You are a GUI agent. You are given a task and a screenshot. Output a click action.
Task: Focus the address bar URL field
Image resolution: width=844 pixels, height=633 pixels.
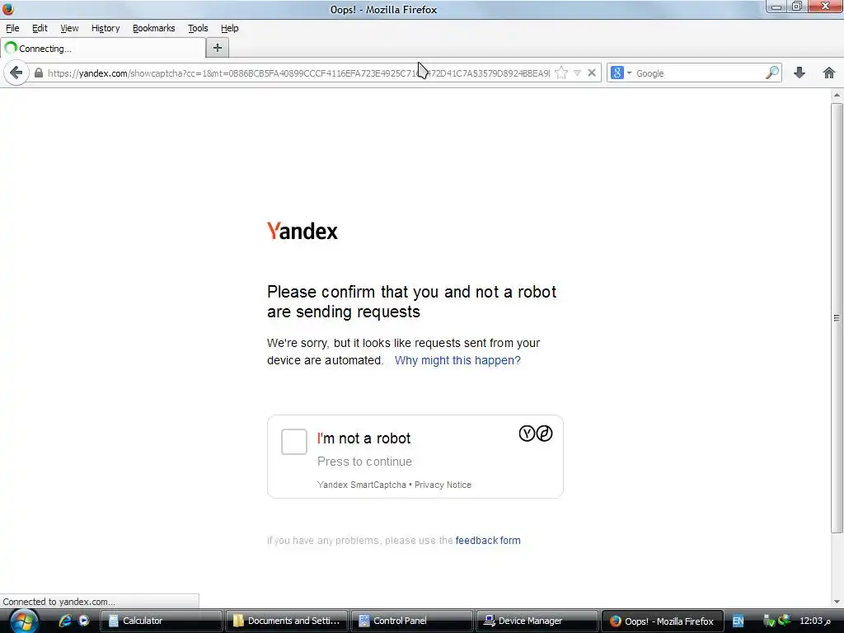click(x=298, y=73)
